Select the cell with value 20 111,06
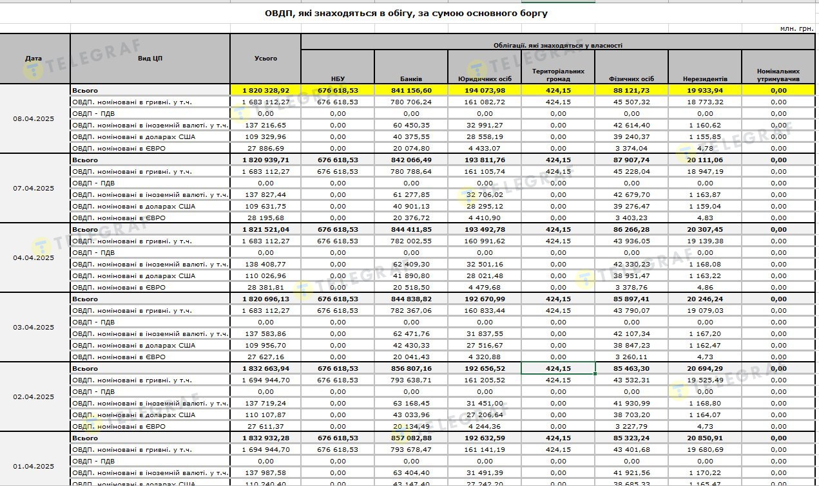The image size is (819, 486). tap(705, 160)
